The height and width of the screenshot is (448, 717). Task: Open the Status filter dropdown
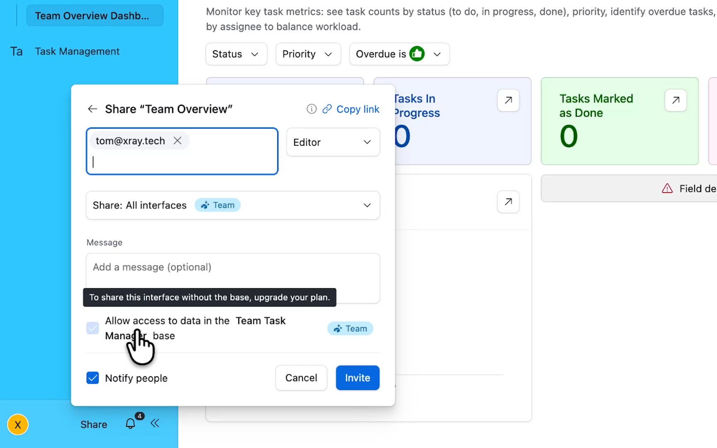236,54
